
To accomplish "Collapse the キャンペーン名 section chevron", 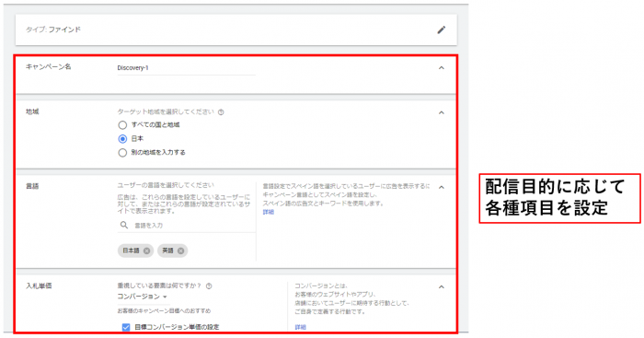I will 442,68.
